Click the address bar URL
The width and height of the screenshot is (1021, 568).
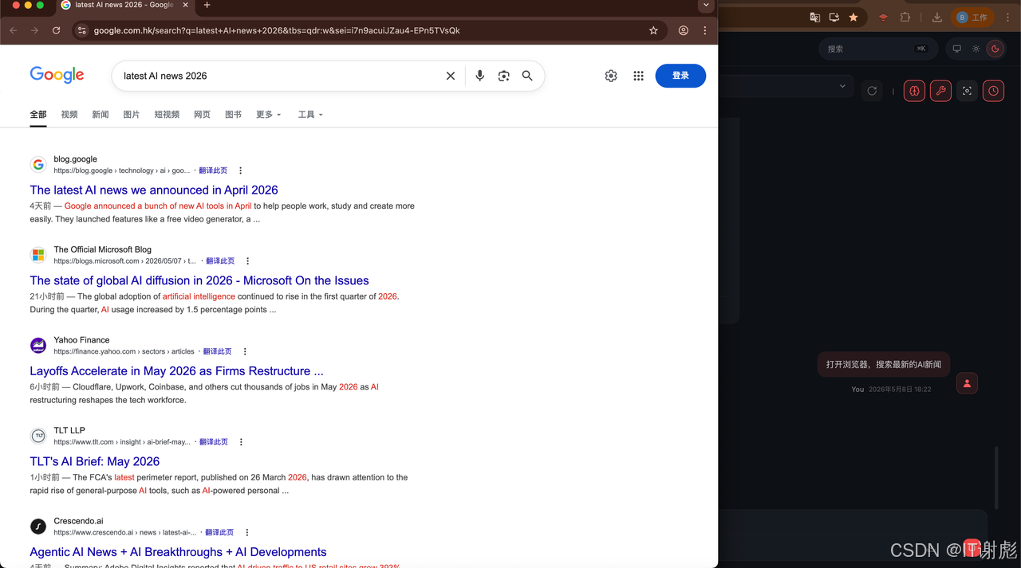pyautogui.click(x=277, y=30)
